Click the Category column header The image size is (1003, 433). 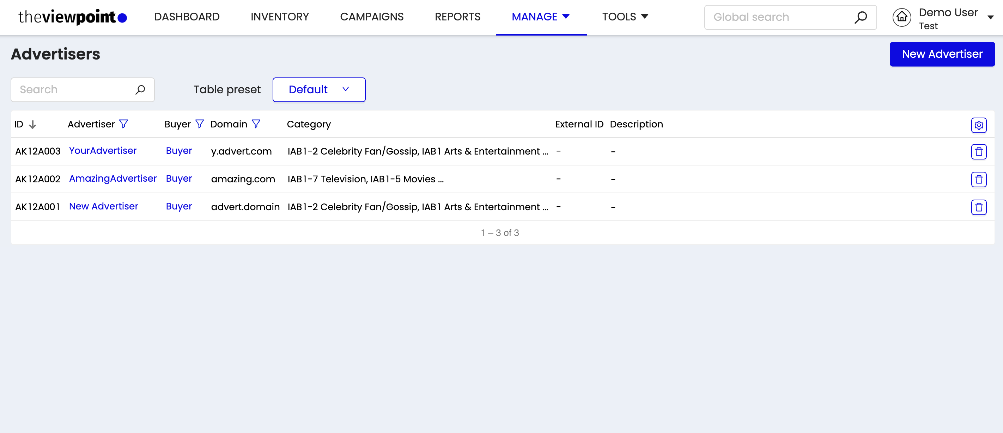coord(309,124)
